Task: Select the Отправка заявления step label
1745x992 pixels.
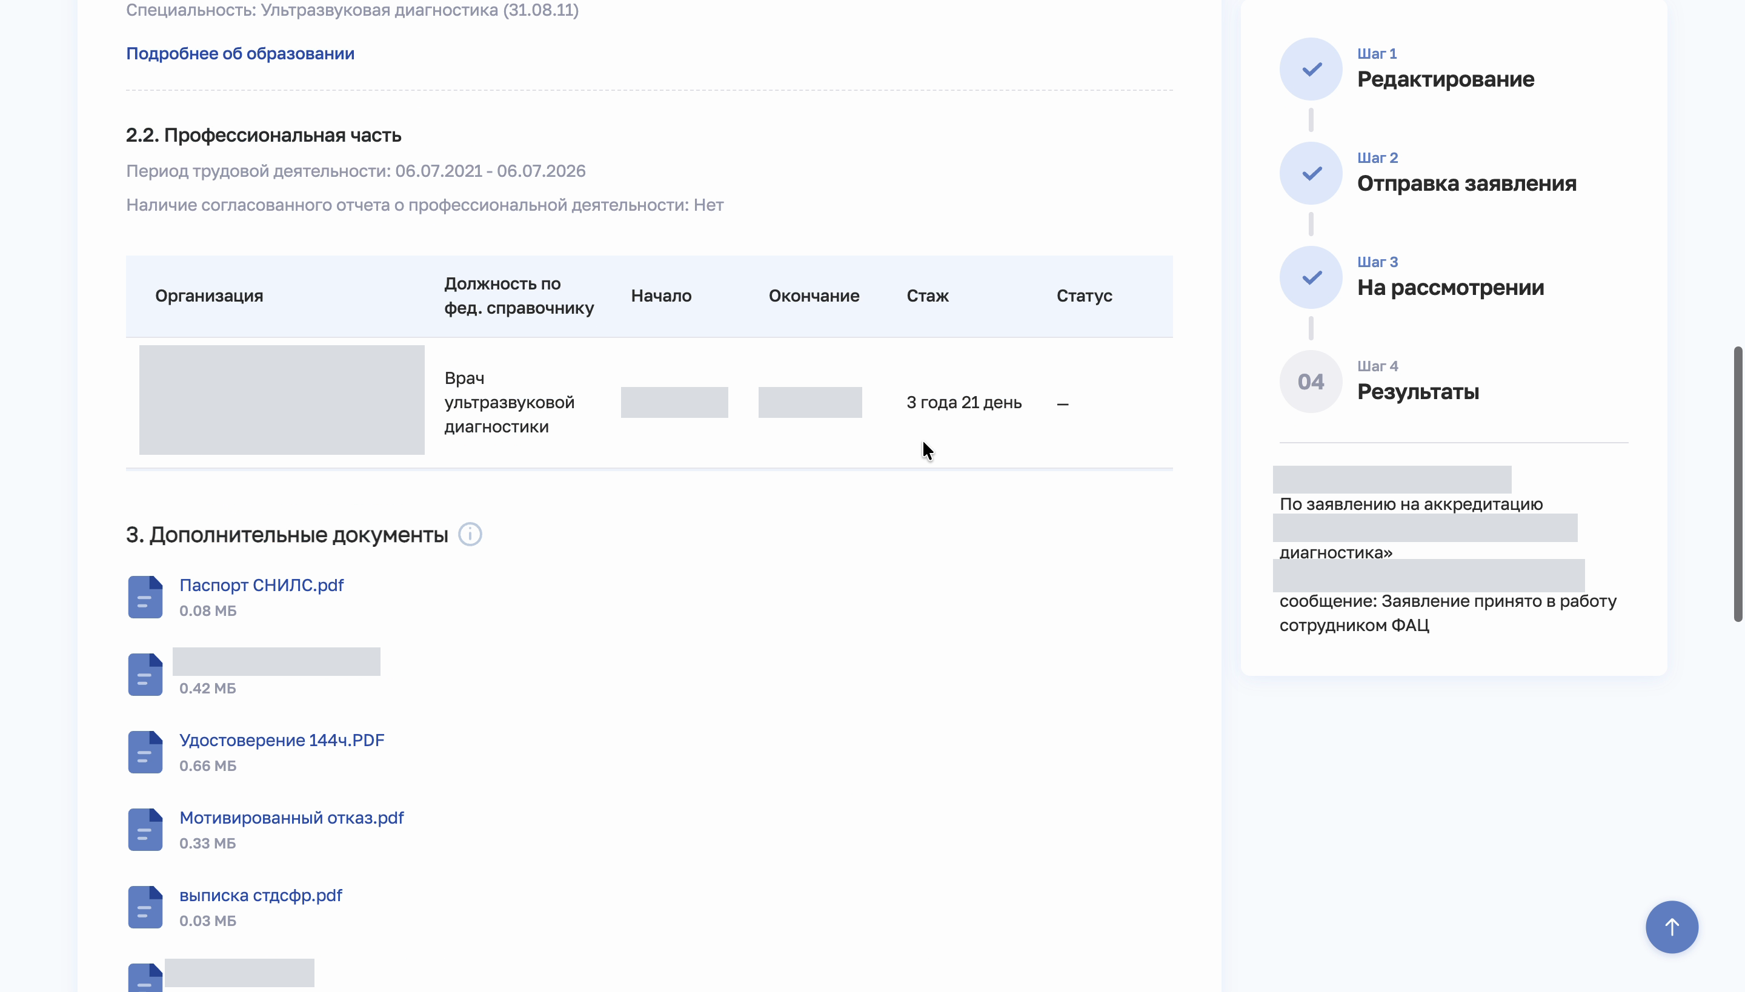Action: click(1466, 184)
